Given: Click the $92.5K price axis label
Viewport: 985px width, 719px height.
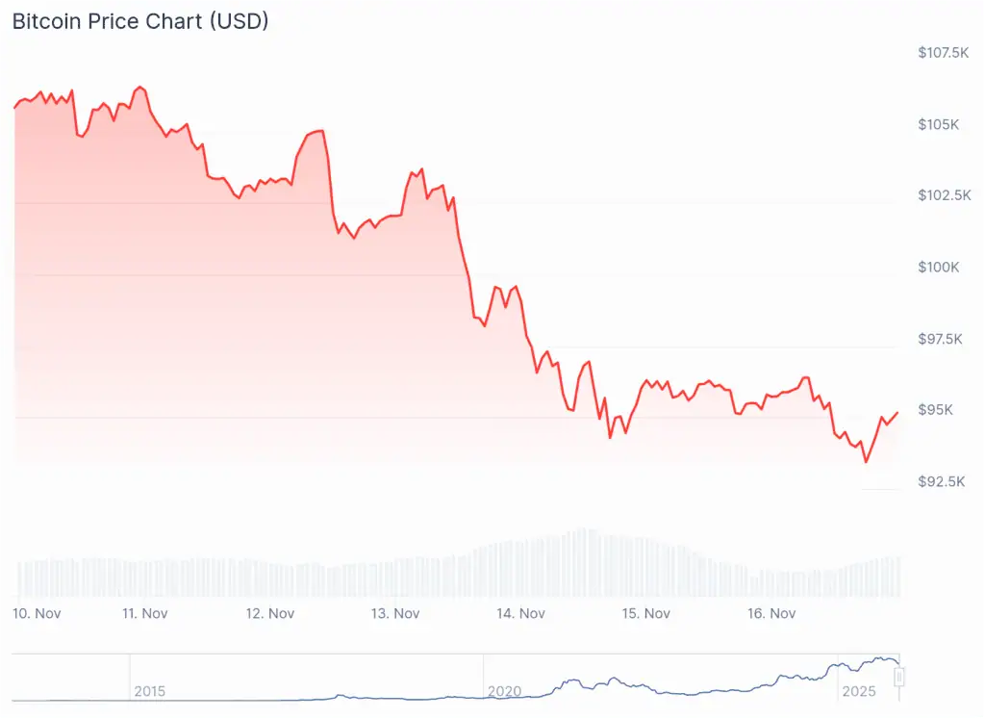Looking at the screenshot, I should click(941, 481).
